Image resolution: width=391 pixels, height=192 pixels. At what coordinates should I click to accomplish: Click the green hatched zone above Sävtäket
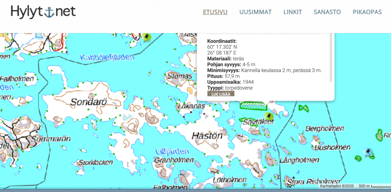pos(253,105)
